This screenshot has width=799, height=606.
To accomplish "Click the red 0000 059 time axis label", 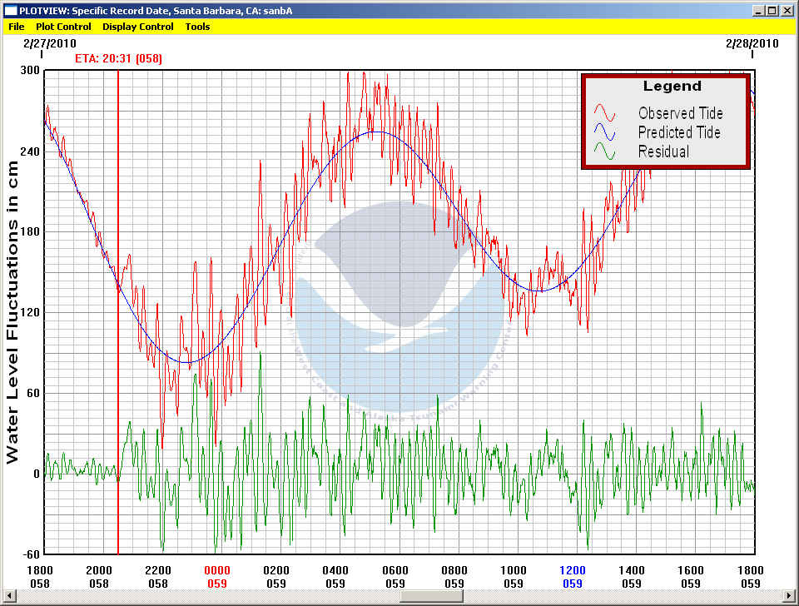I will [217, 577].
